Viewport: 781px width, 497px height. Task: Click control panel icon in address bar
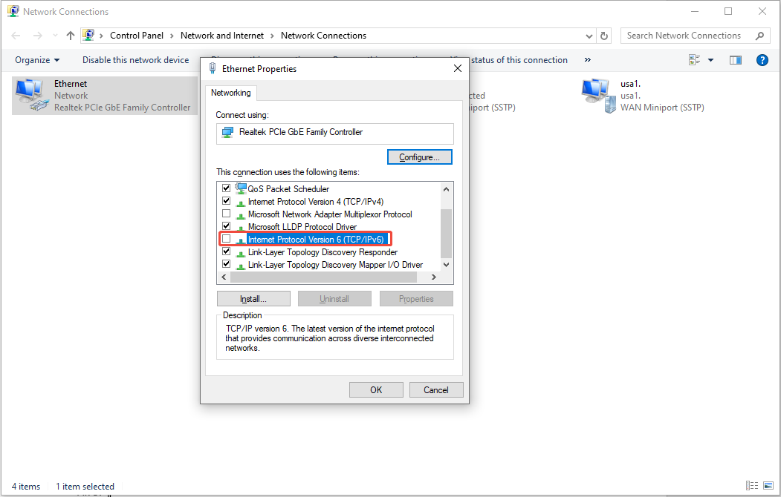pos(88,36)
